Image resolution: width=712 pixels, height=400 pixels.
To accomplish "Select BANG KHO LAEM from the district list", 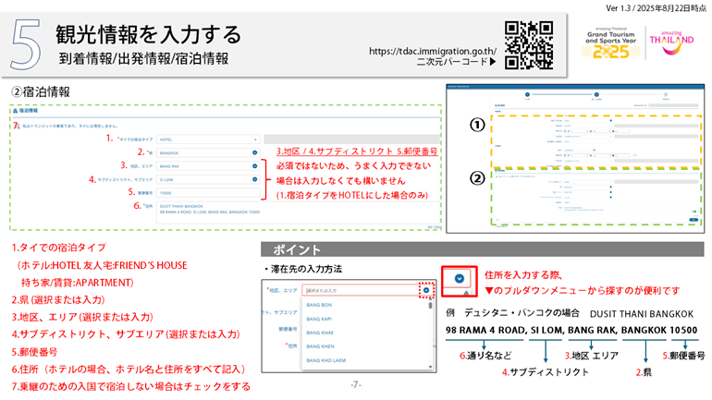I will (326, 360).
